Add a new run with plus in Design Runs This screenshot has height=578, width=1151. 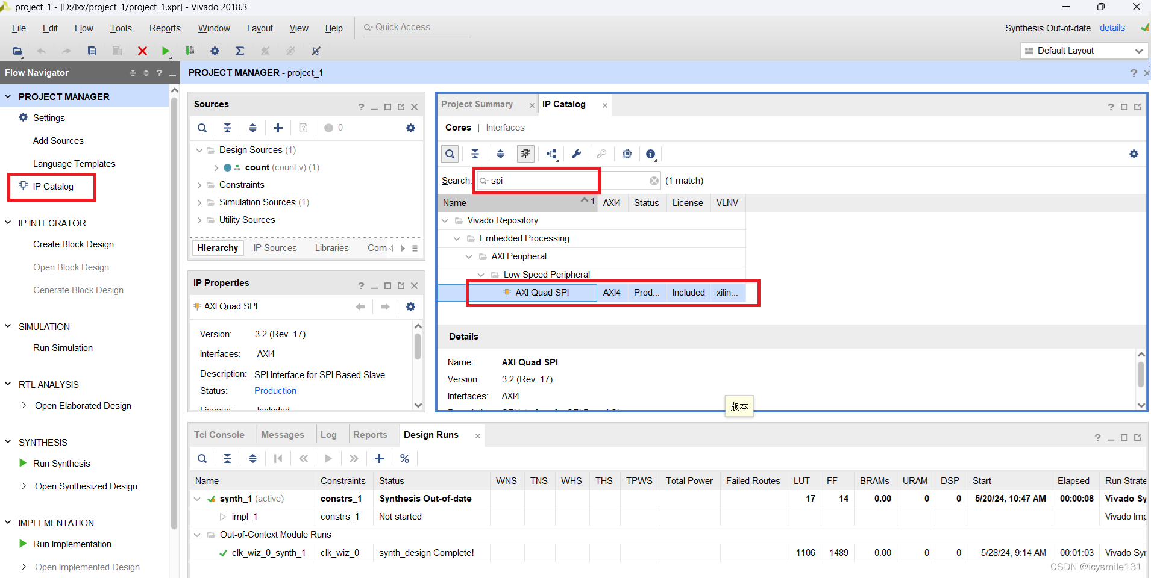tap(379, 459)
